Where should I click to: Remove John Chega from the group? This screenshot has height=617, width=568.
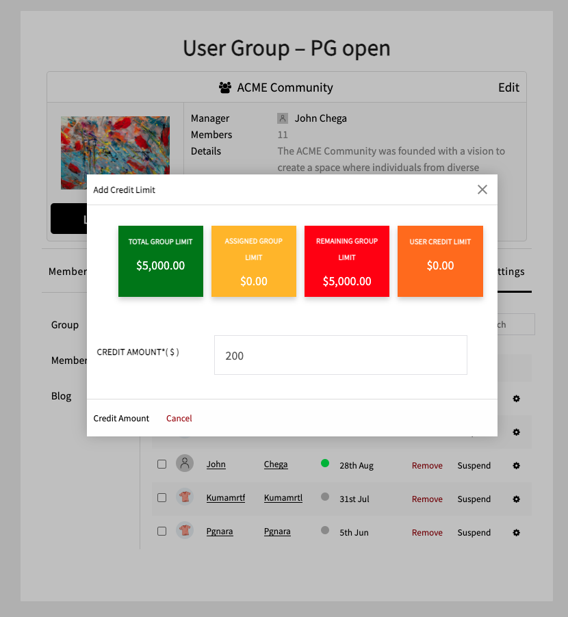[x=427, y=465]
